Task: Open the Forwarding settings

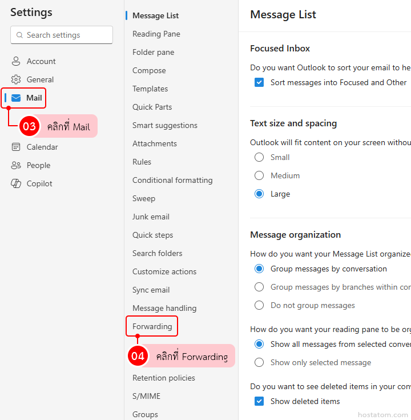Action: (x=152, y=326)
